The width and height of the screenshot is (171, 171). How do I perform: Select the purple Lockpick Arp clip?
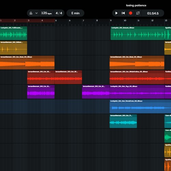pos(137,92)
